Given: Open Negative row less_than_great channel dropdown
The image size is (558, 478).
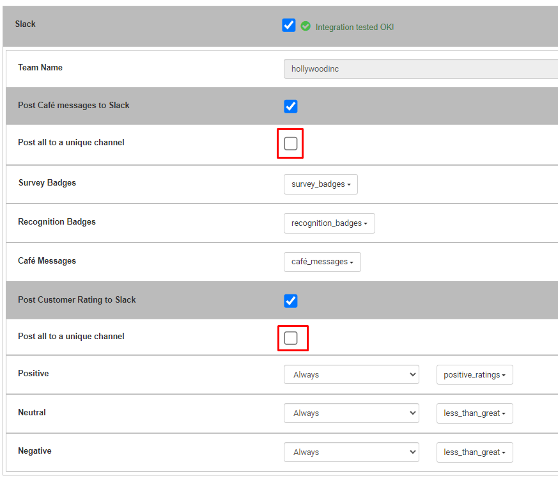Looking at the screenshot, I should [474, 452].
